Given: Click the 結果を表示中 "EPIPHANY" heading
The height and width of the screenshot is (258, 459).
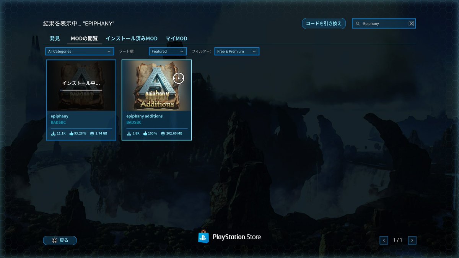Looking at the screenshot, I should tap(79, 23).
